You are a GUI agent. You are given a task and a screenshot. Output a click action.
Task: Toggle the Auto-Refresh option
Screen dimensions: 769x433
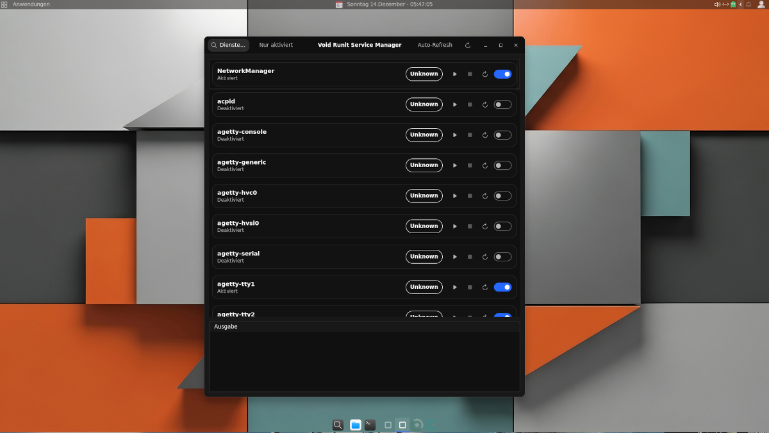[435, 45]
